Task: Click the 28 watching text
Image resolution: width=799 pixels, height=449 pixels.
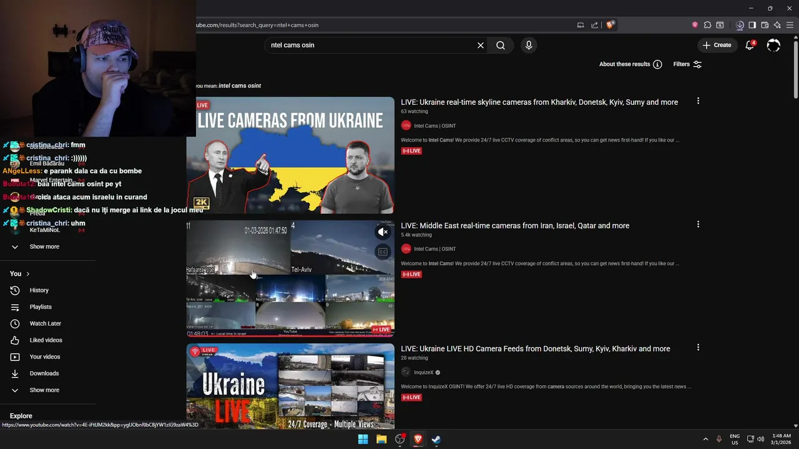Action: click(414, 358)
